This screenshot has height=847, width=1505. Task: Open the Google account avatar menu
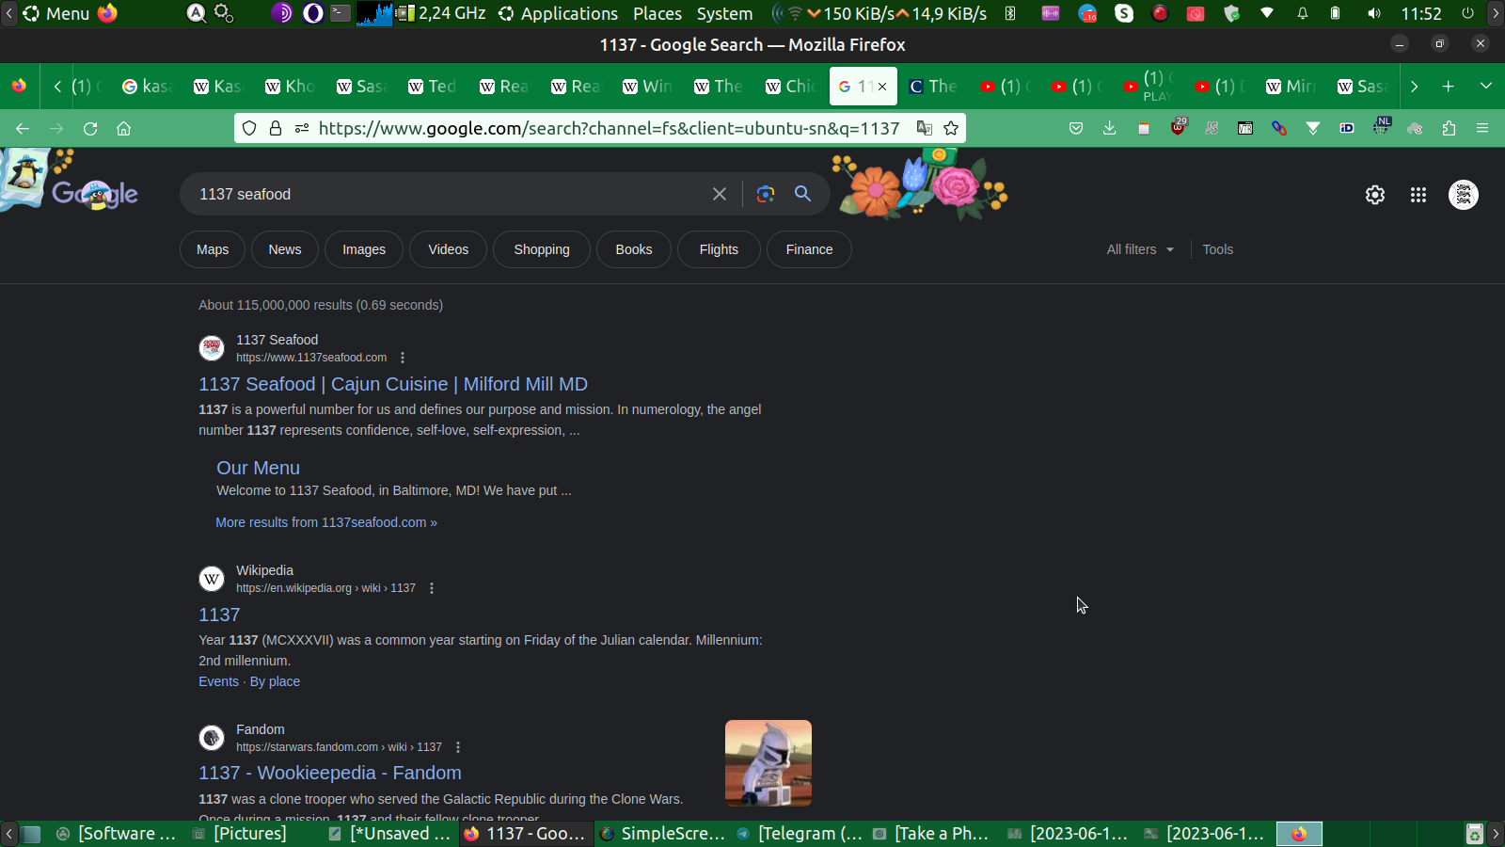[1464, 195]
